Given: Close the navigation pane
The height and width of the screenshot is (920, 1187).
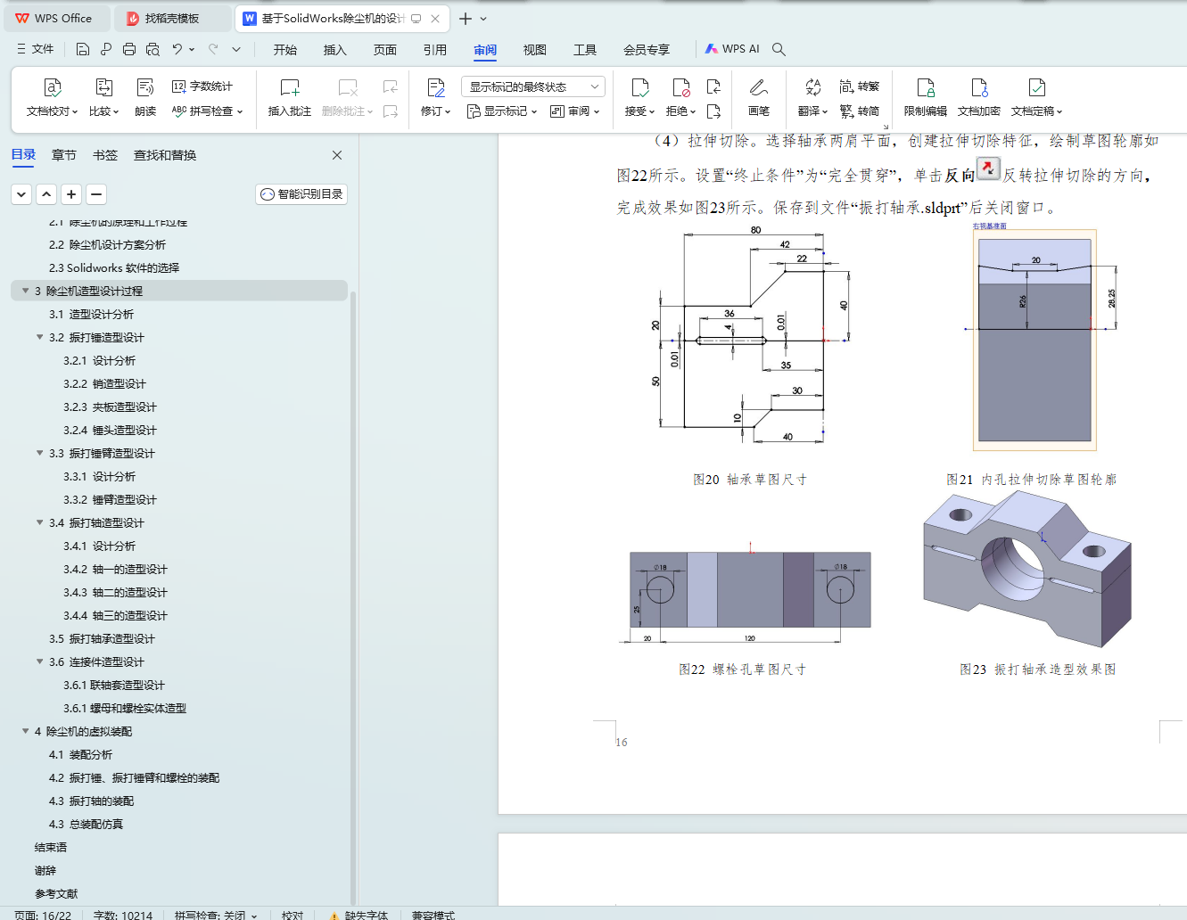Looking at the screenshot, I should click(337, 155).
